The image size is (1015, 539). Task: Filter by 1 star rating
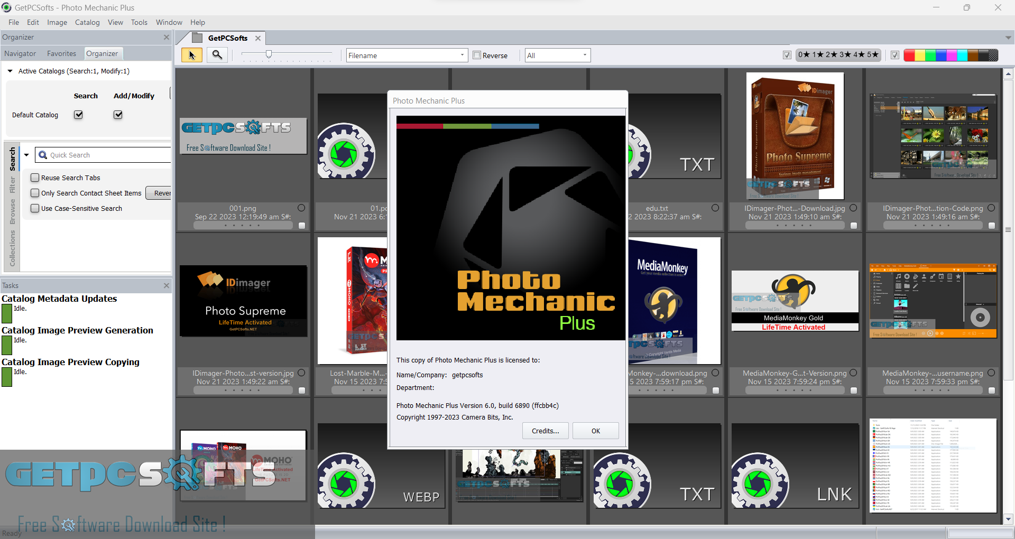pyautogui.click(x=818, y=54)
